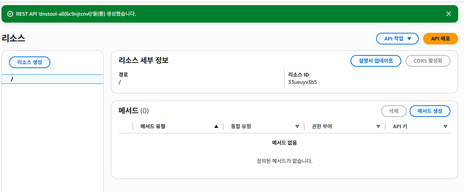
Task: Click the 권한 부여 column header label
Action: pos(322,126)
